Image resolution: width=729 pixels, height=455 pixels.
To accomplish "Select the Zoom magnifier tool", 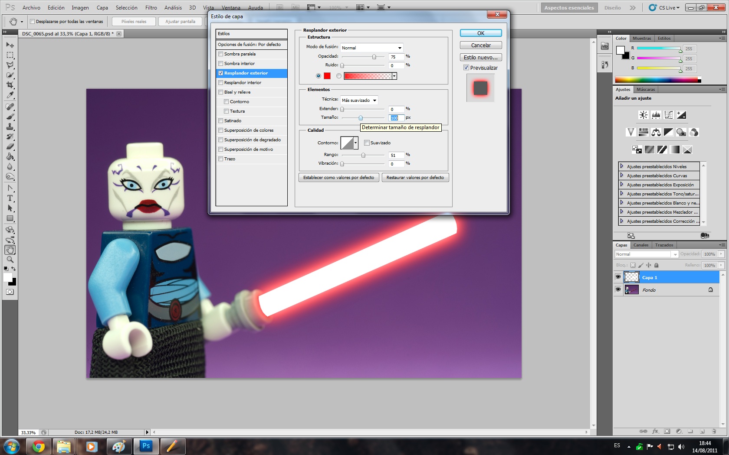I will (x=10, y=260).
